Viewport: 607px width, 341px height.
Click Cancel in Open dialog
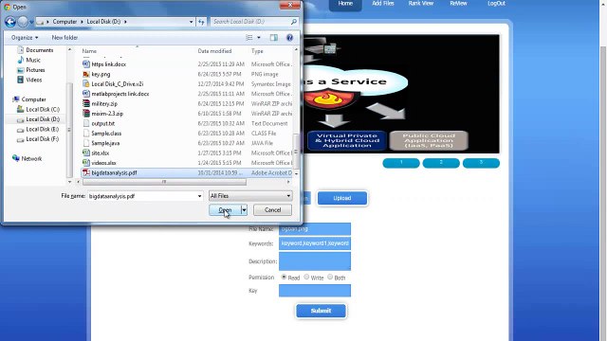(x=272, y=210)
